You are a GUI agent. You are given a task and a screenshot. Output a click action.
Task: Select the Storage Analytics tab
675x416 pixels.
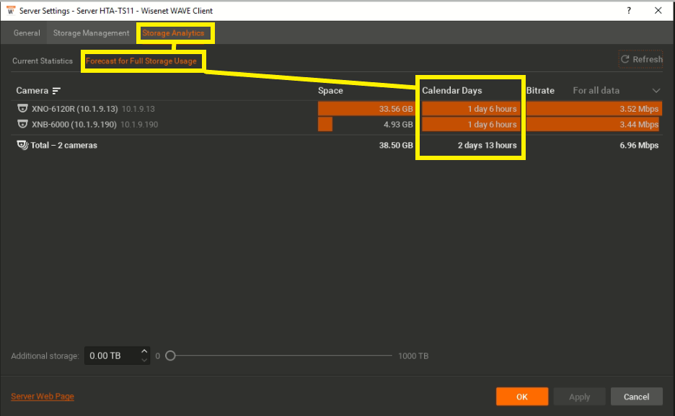click(174, 33)
